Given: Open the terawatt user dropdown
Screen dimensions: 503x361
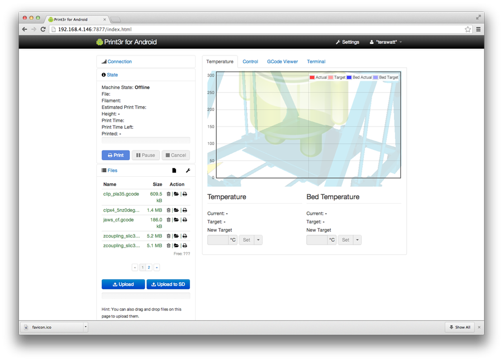Looking at the screenshot, I should click(x=386, y=42).
